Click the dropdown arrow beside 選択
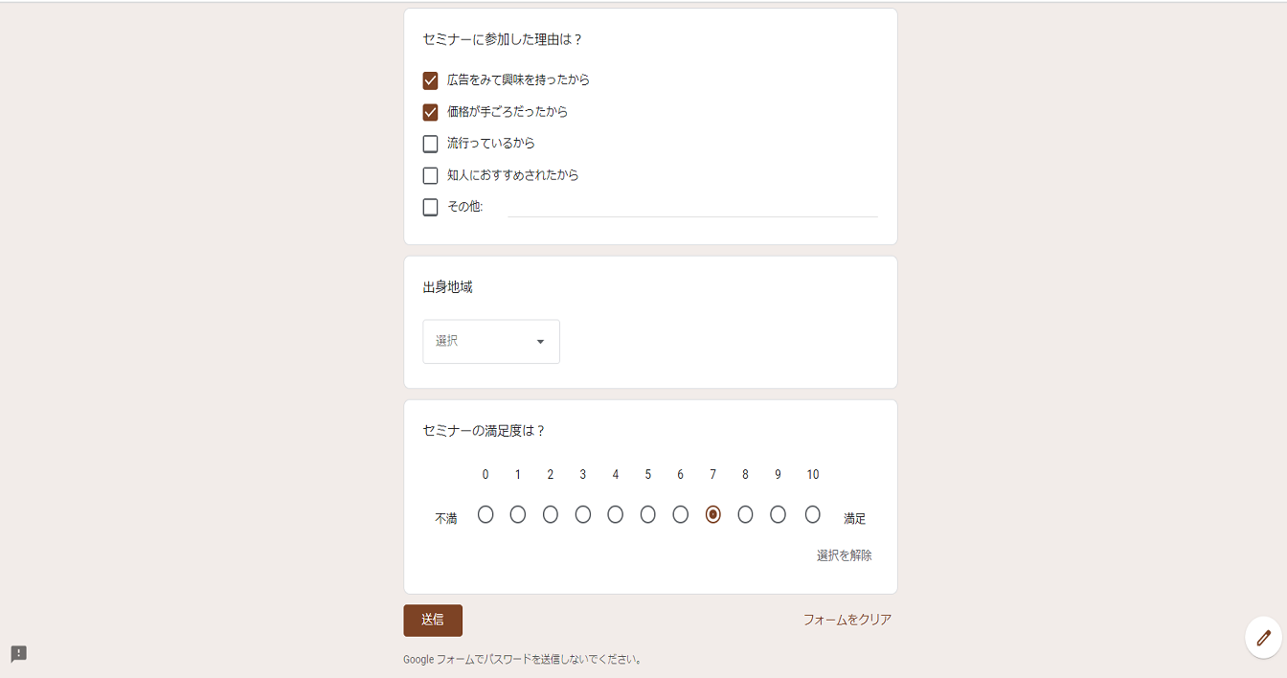Viewport: 1287px width, 678px height. click(540, 342)
